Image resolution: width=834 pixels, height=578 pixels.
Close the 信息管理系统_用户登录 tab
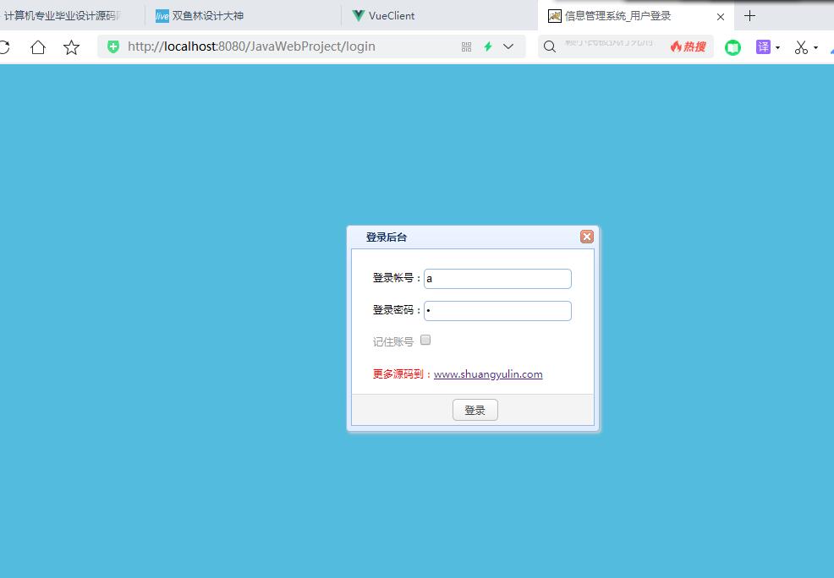coord(721,16)
